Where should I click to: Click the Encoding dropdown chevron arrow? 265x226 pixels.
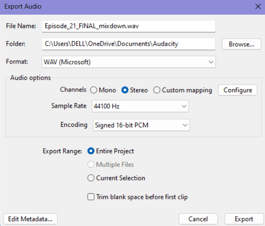tap(185, 126)
